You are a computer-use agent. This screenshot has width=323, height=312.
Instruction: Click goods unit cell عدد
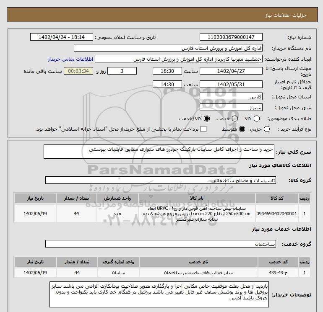117,214
